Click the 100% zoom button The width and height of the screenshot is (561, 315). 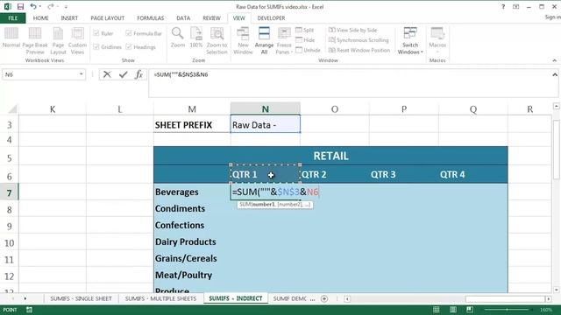click(x=196, y=38)
